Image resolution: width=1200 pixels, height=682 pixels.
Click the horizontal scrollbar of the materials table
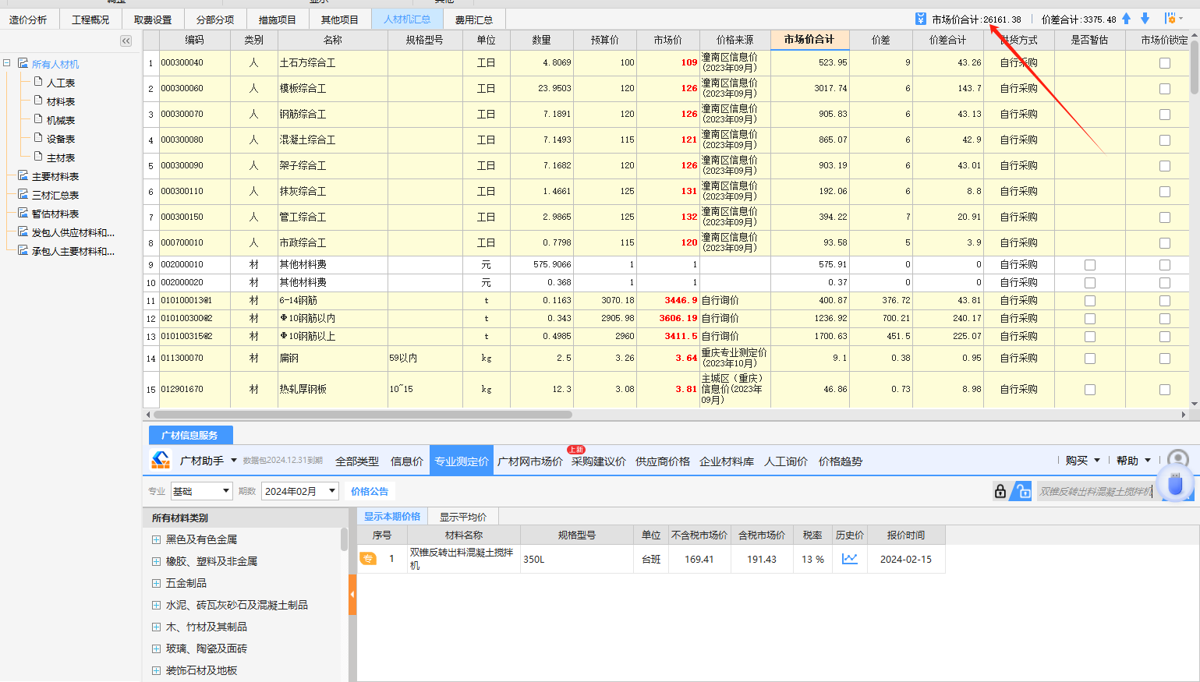tap(363, 415)
